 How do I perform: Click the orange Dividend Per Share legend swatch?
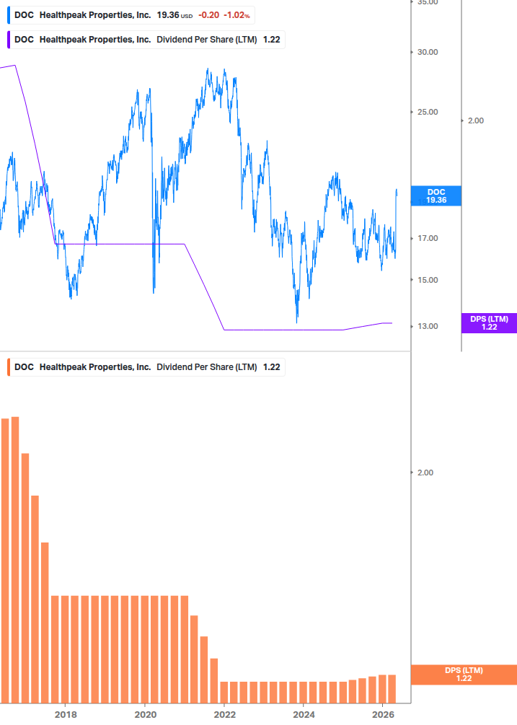pyautogui.click(x=9, y=367)
